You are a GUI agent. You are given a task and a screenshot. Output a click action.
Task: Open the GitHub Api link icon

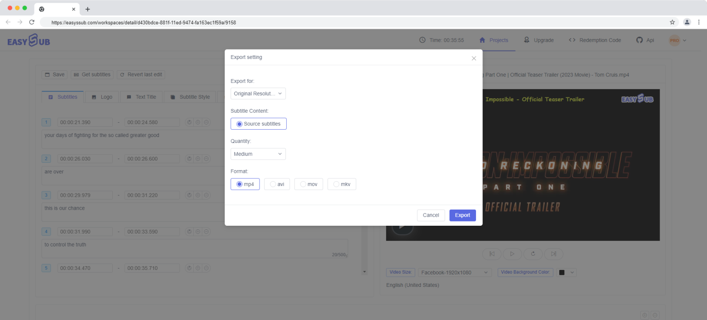click(639, 40)
